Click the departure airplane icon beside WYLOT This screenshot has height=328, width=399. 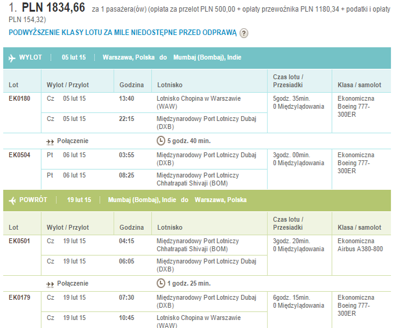tap(12, 58)
